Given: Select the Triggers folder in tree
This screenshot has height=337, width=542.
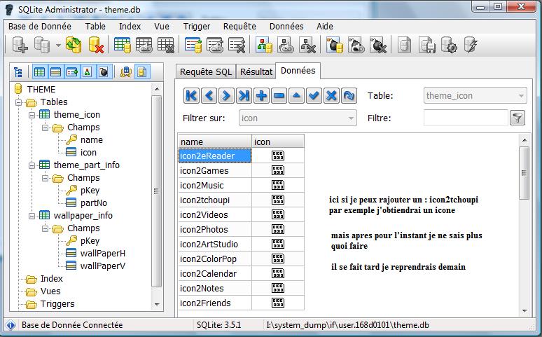Looking at the screenshot, I should [57, 304].
